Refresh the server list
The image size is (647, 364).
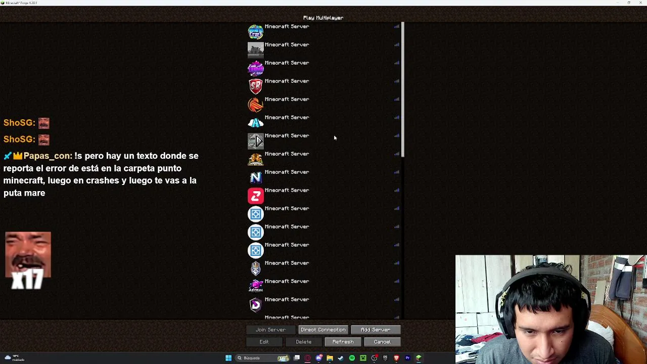point(343,342)
